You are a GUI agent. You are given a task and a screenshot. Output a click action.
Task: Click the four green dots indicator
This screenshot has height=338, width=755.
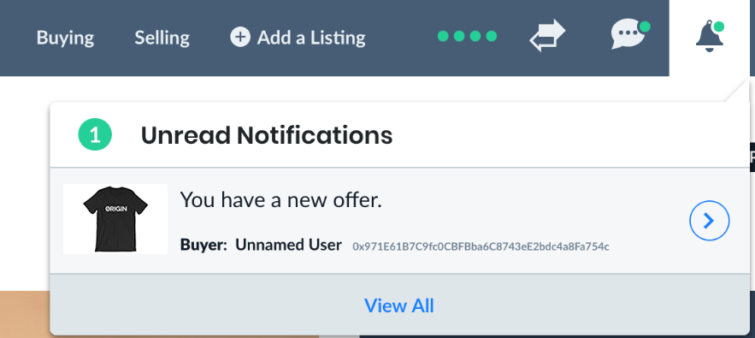coord(467,36)
